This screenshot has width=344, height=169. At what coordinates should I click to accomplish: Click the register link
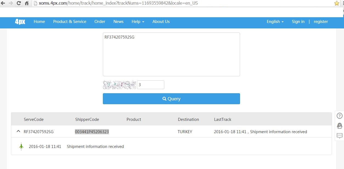(321, 22)
